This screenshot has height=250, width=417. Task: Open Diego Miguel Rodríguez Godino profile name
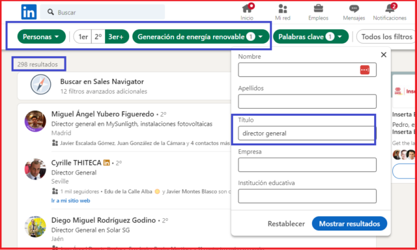click(x=104, y=220)
